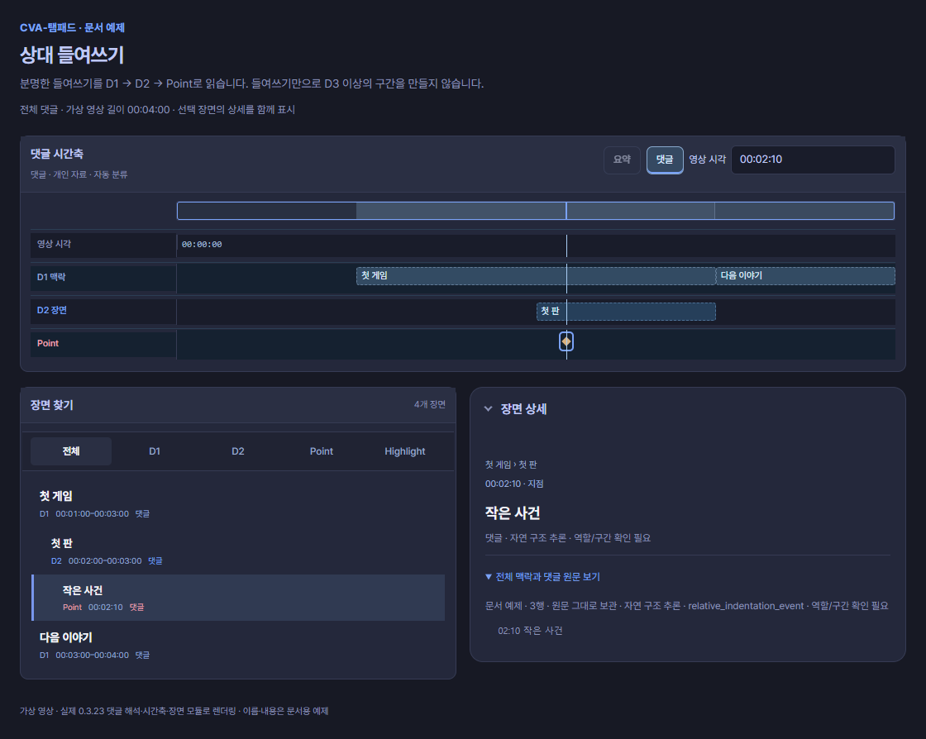The image size is (926, 739).
Task: Click the 첫 게임 › 첫 판 breadcrumb
Action: click(x=511, y=465)
